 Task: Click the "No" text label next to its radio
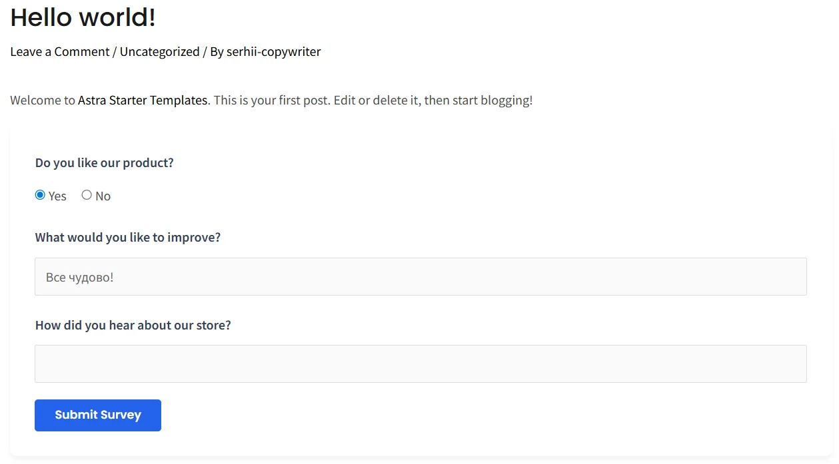pos(103,196)
